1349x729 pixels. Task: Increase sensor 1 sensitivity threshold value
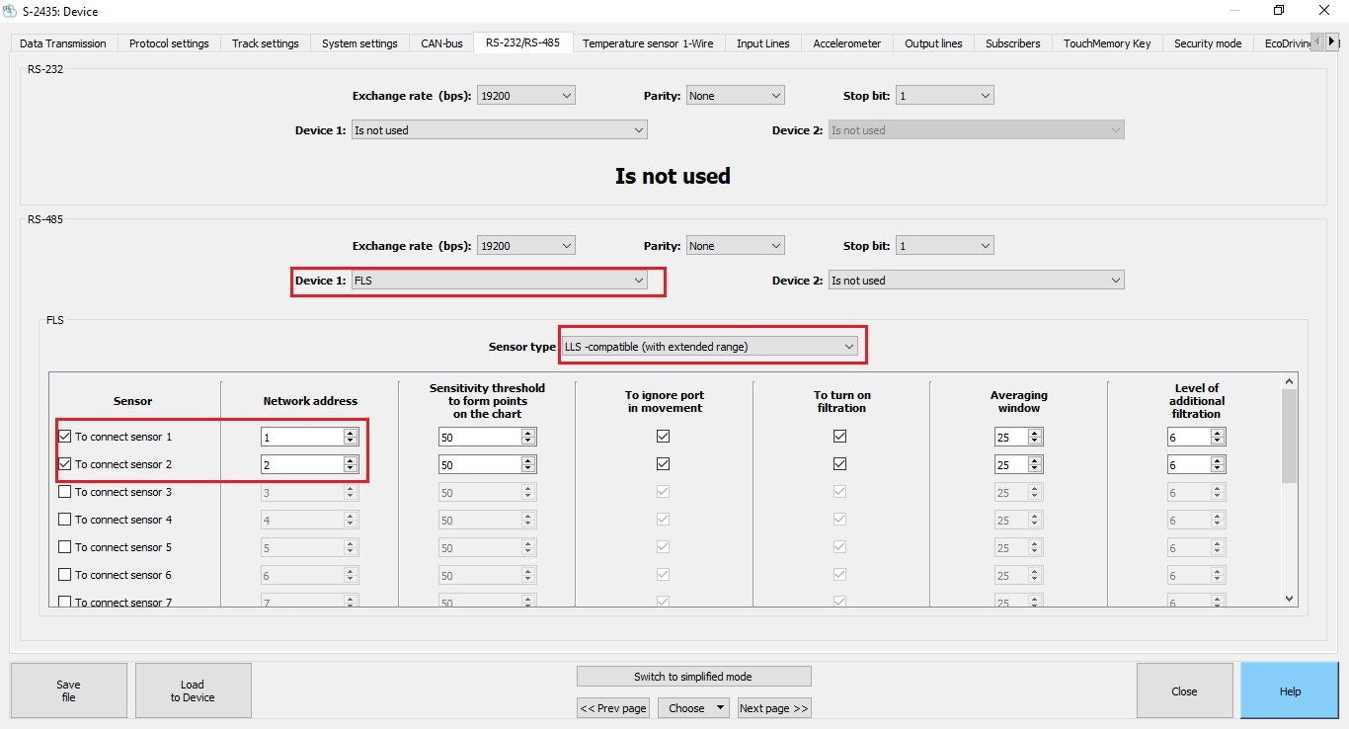pyautogui.click(x=527, y=433)
